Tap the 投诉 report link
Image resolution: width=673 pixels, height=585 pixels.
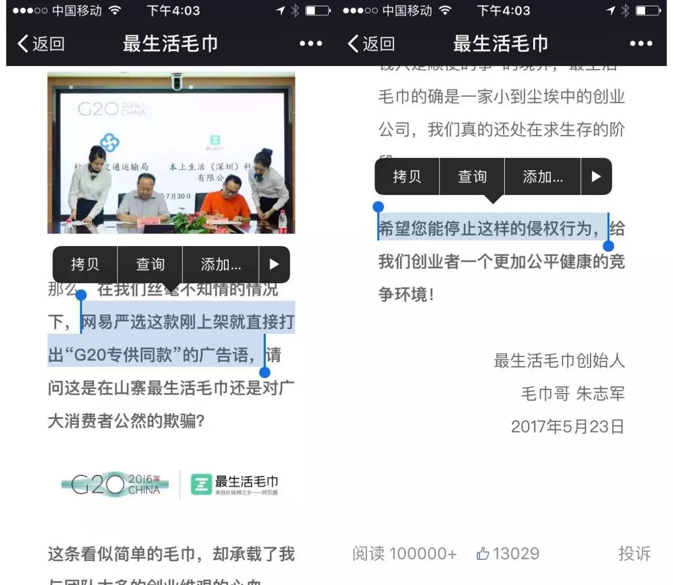coord(634,553)
